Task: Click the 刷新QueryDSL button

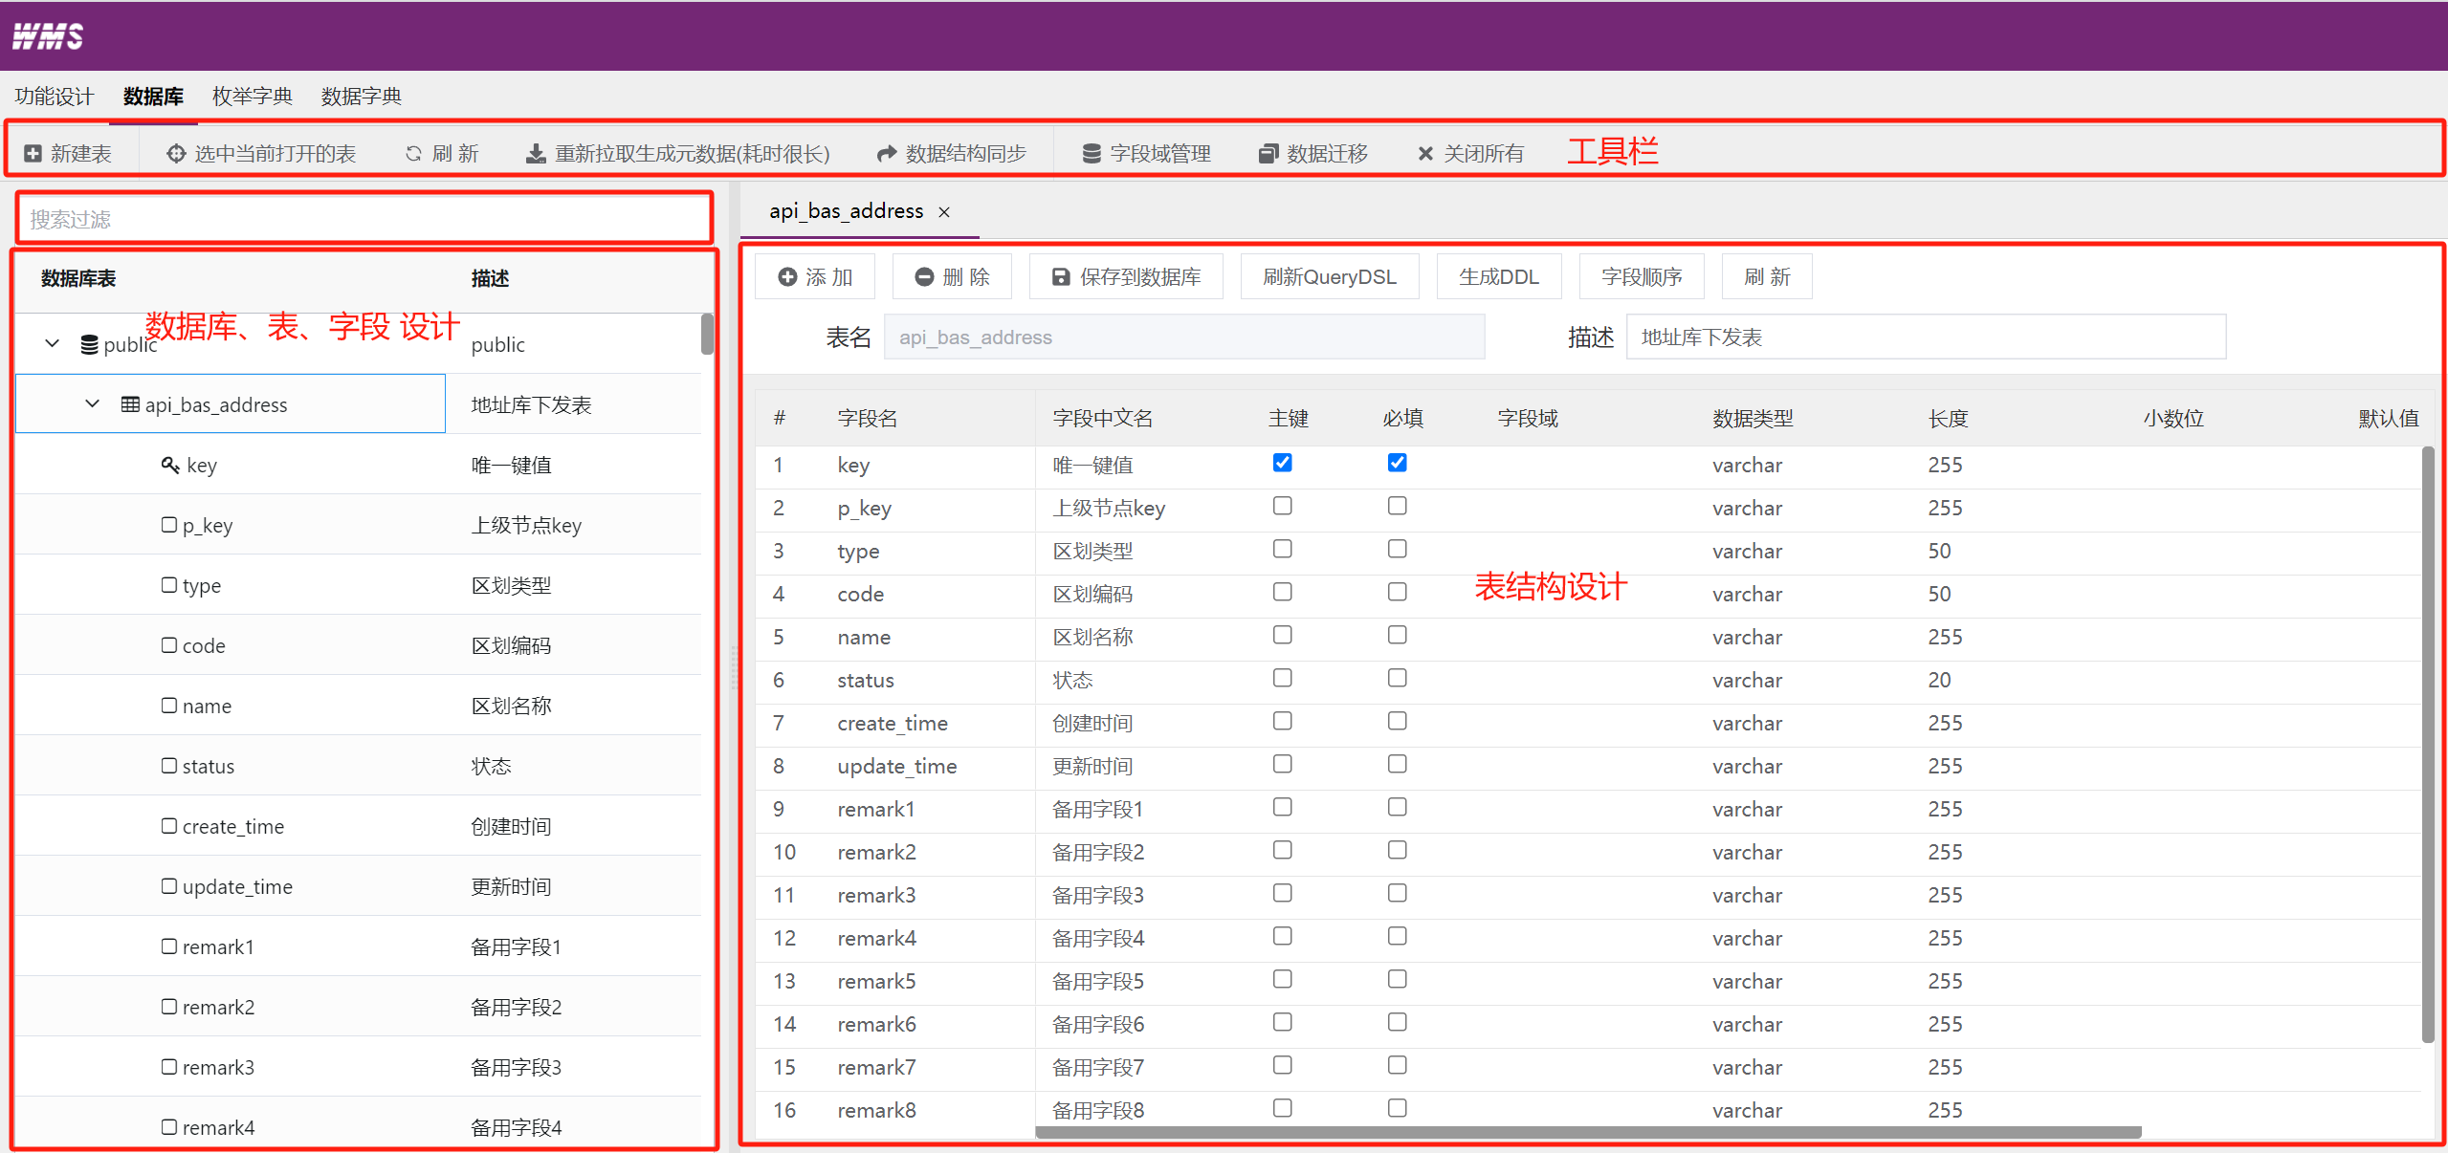Action: click(x=1329, y=277)
